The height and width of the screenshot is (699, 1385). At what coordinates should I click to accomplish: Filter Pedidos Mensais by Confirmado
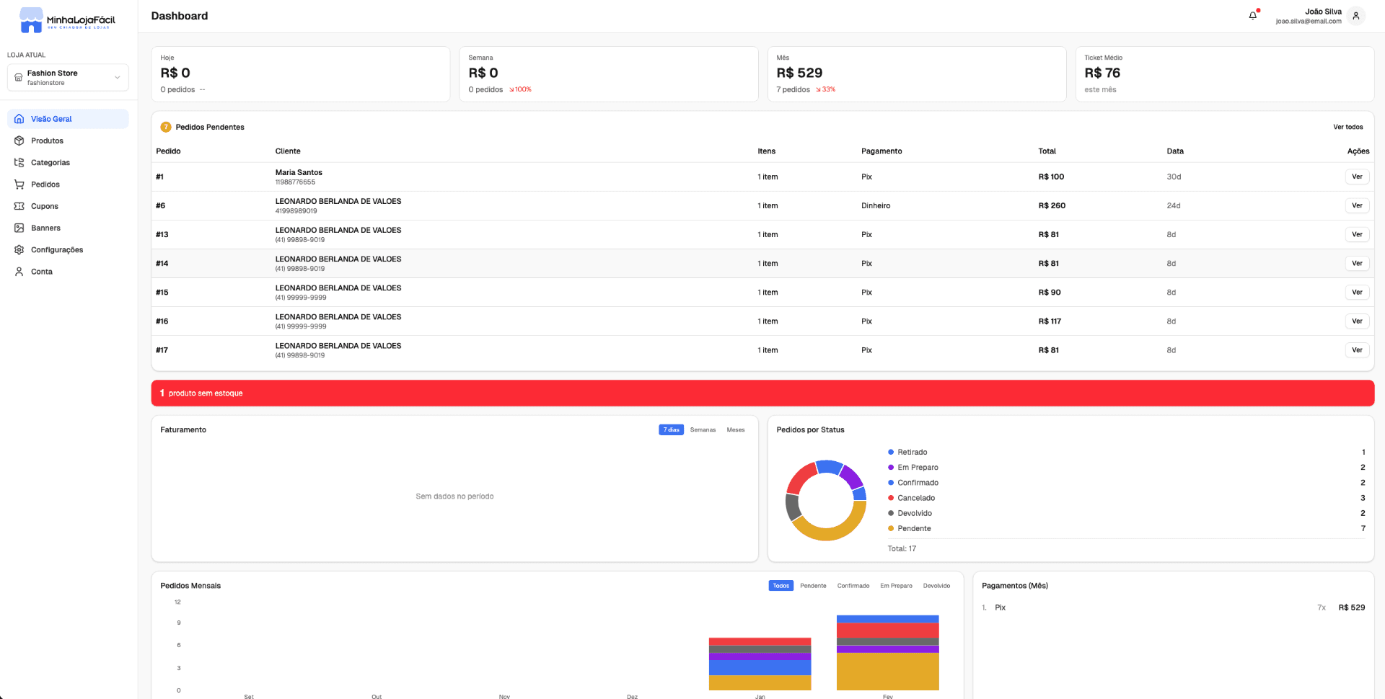tap(853, 586)
